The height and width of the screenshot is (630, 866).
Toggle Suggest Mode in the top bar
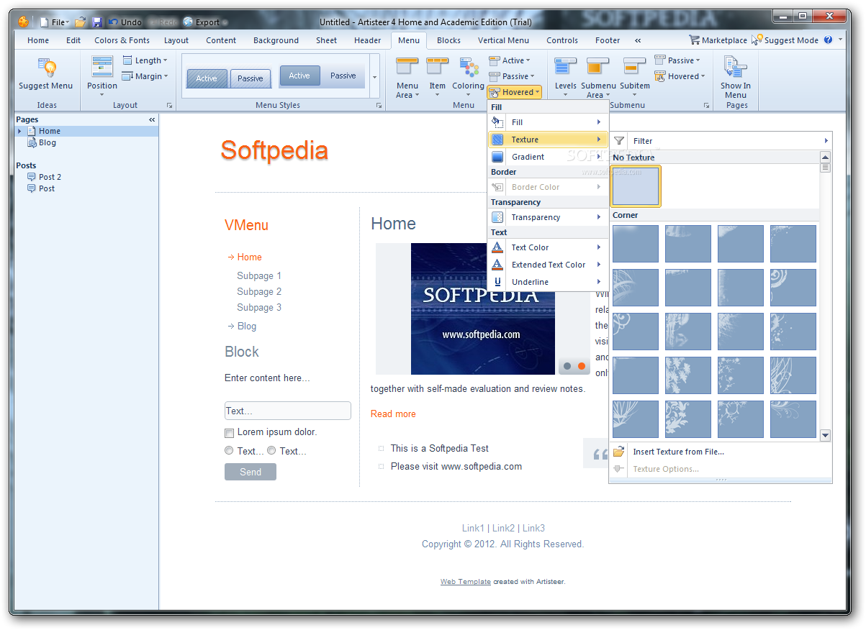(785, 40)
